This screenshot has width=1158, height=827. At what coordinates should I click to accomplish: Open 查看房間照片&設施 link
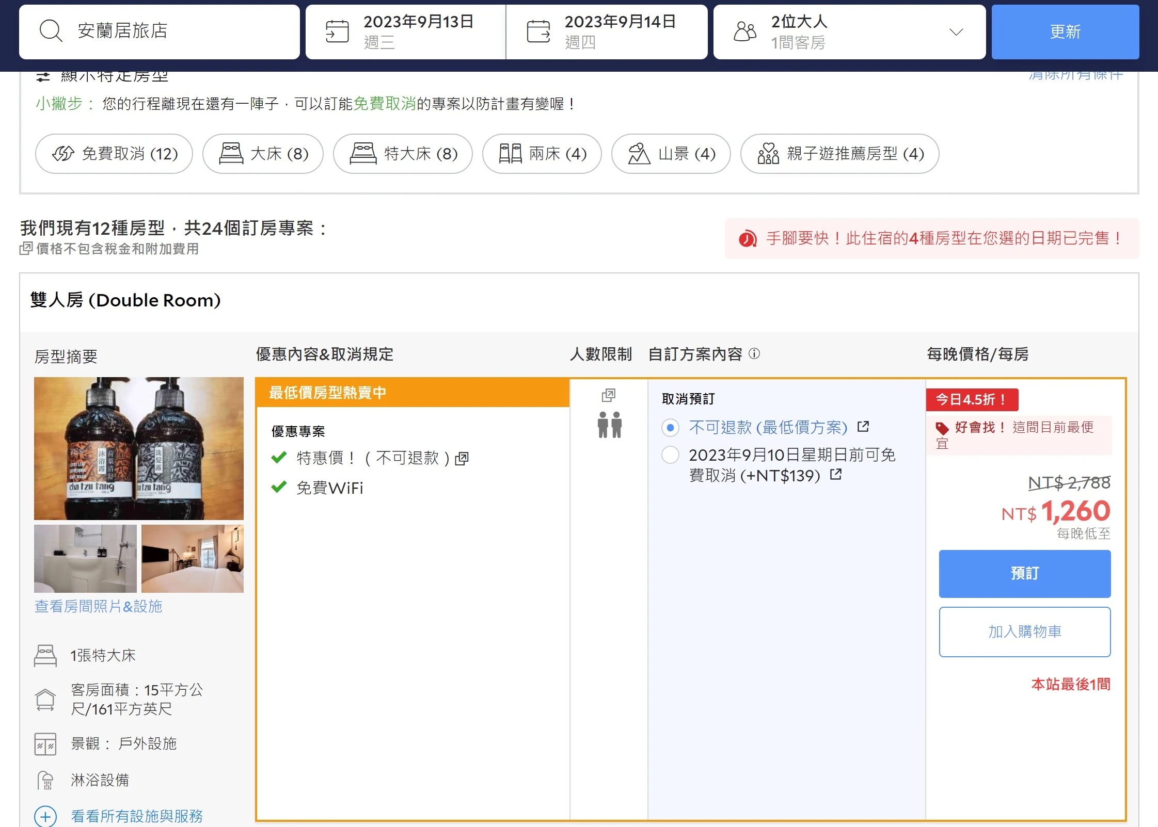pos(98,606)
